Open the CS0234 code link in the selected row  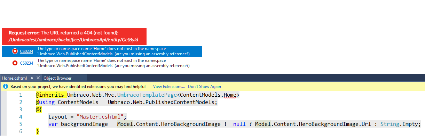26,51
